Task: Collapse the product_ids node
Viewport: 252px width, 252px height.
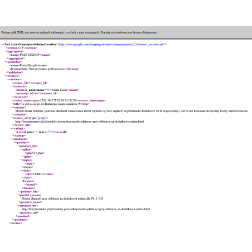Action: pos(18,146)
